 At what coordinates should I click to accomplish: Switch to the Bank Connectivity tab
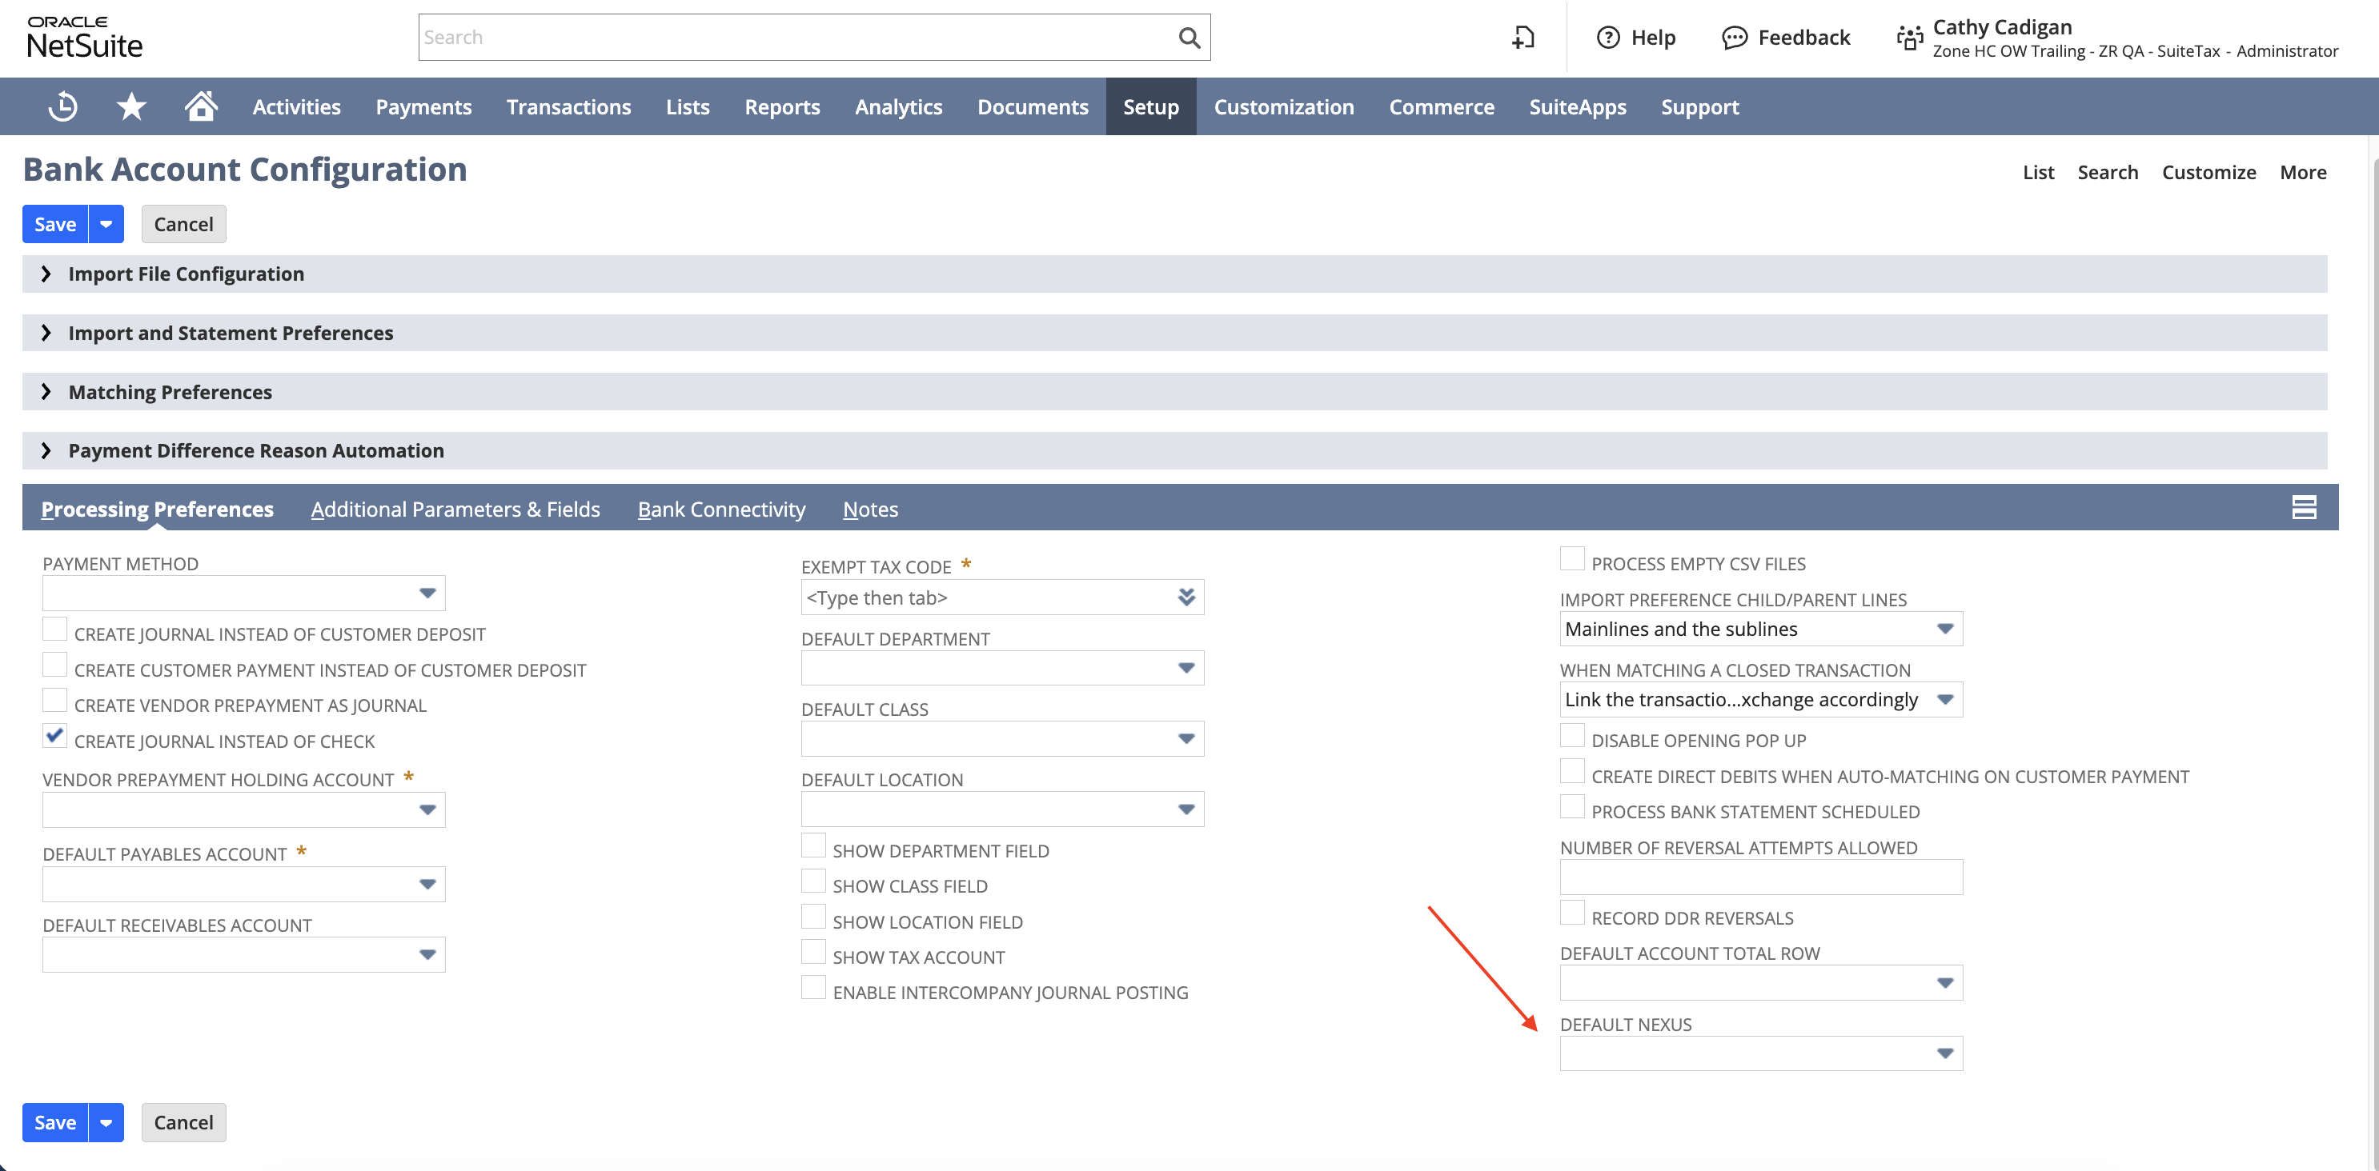click(x=721, y=510)
